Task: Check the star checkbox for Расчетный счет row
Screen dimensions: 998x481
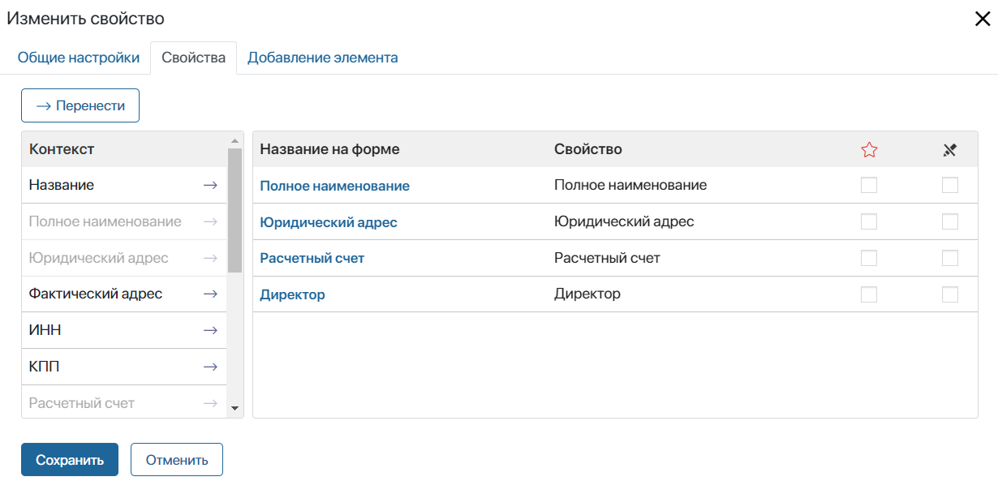Action: [869, 259]
